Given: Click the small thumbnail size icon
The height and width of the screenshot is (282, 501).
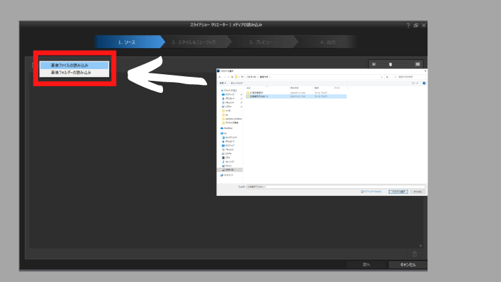Looking at the screenshot, I should point(374,64).
